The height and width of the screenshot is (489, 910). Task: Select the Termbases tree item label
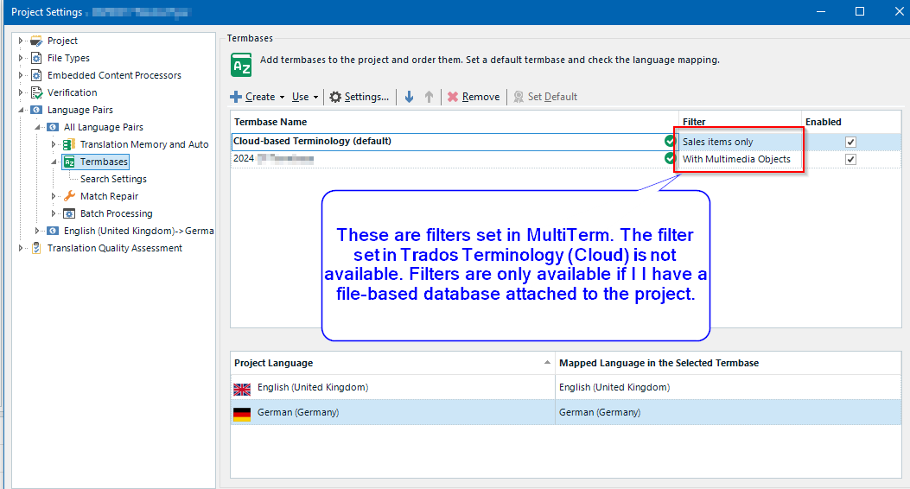[x=104, y=162]
